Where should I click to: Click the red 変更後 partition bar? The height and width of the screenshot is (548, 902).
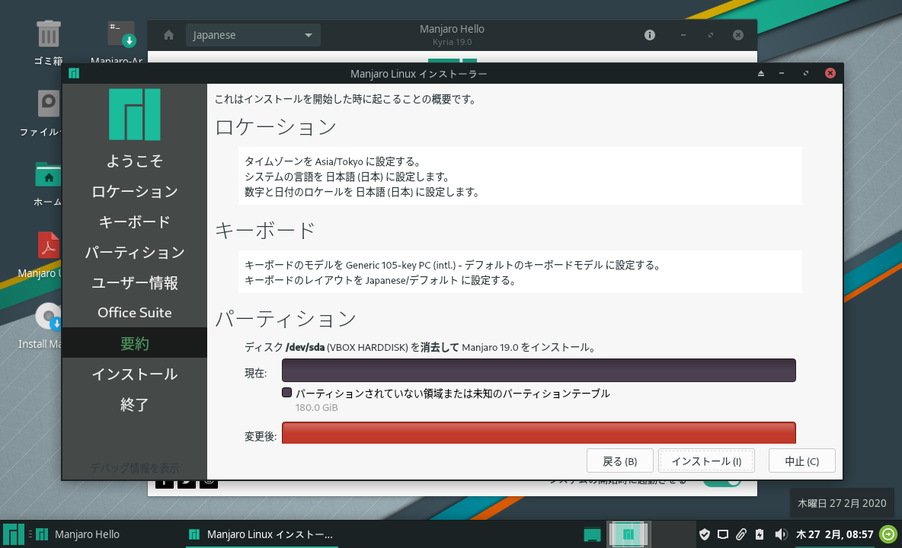pyautogui.click(x=539, y=432)
